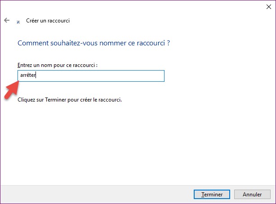276x204 pixels.
Task: Click the "Créer un raccourci" title text
Action: click(48, 21)
